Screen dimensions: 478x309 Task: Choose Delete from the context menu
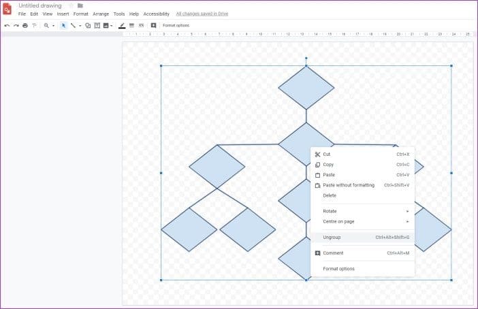pos(362,195)
